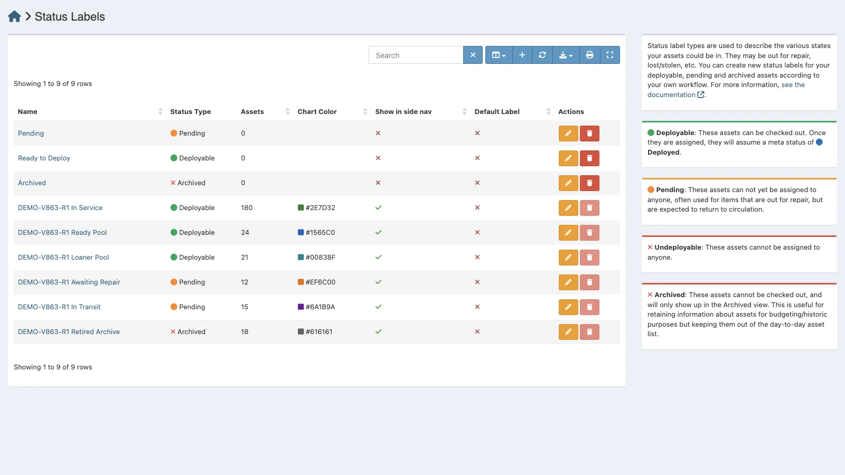Delete the Pending status label
845x475 pixels.
[x=589, y=134]
